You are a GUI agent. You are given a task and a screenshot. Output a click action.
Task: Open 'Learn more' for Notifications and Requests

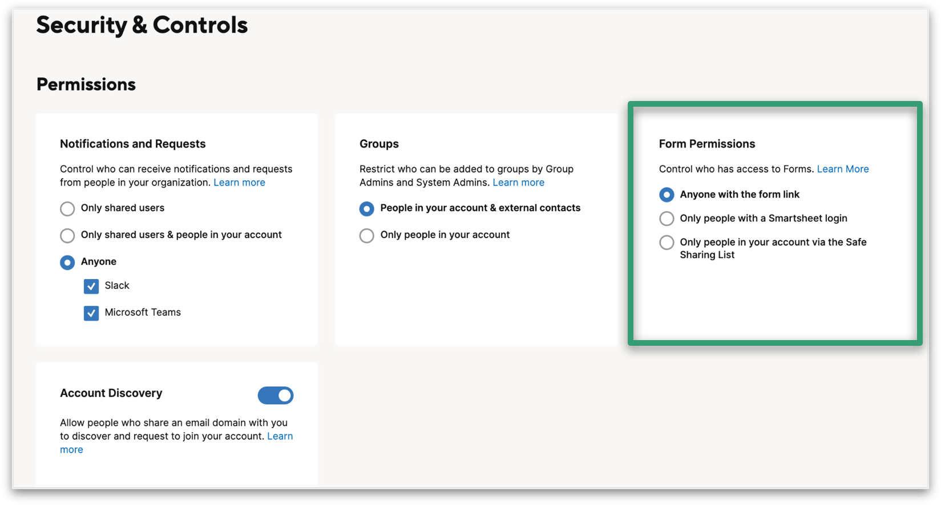click(239, 182)
